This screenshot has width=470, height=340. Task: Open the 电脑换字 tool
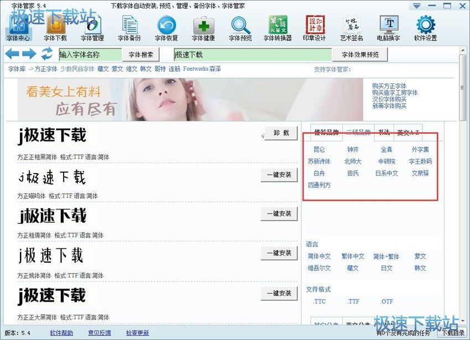point(389,29)
